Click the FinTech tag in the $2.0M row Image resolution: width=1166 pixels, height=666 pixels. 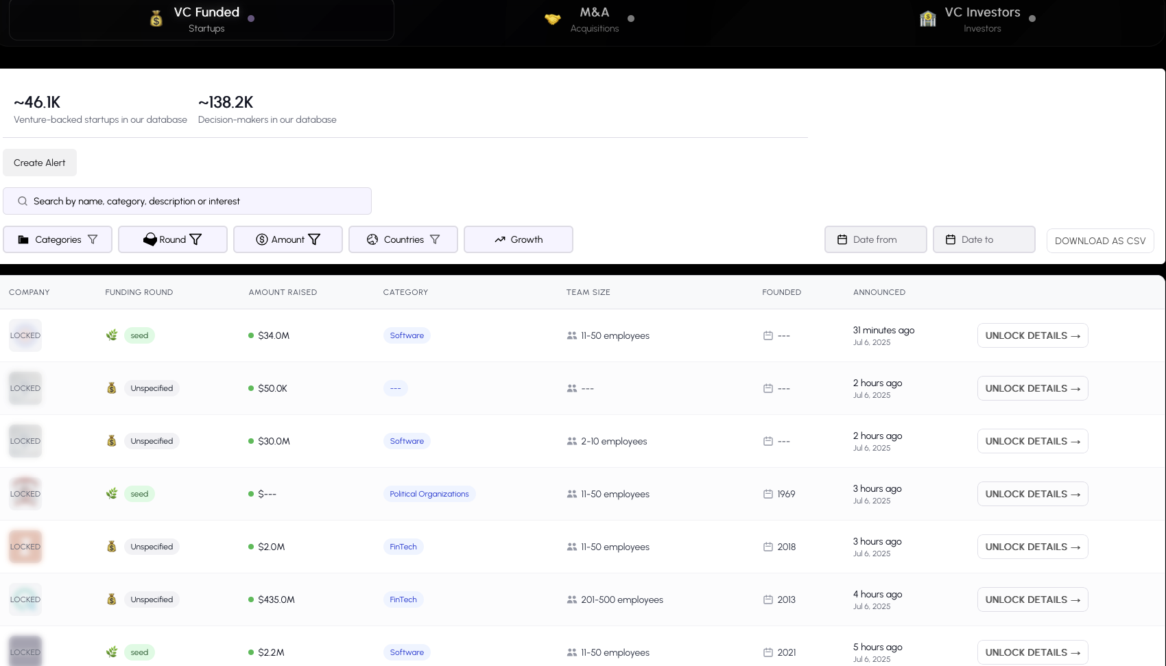point(403,547)
